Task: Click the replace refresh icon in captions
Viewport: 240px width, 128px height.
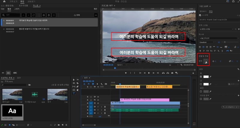Action: [x=34, y=15]
